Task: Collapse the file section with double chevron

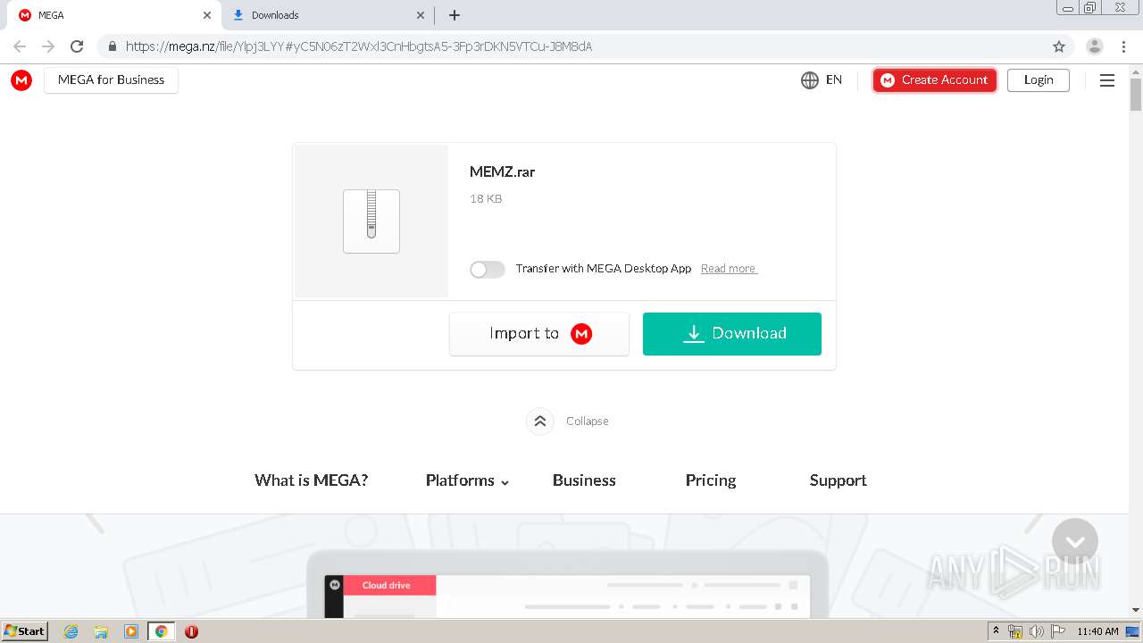Action: pos(540,422)
